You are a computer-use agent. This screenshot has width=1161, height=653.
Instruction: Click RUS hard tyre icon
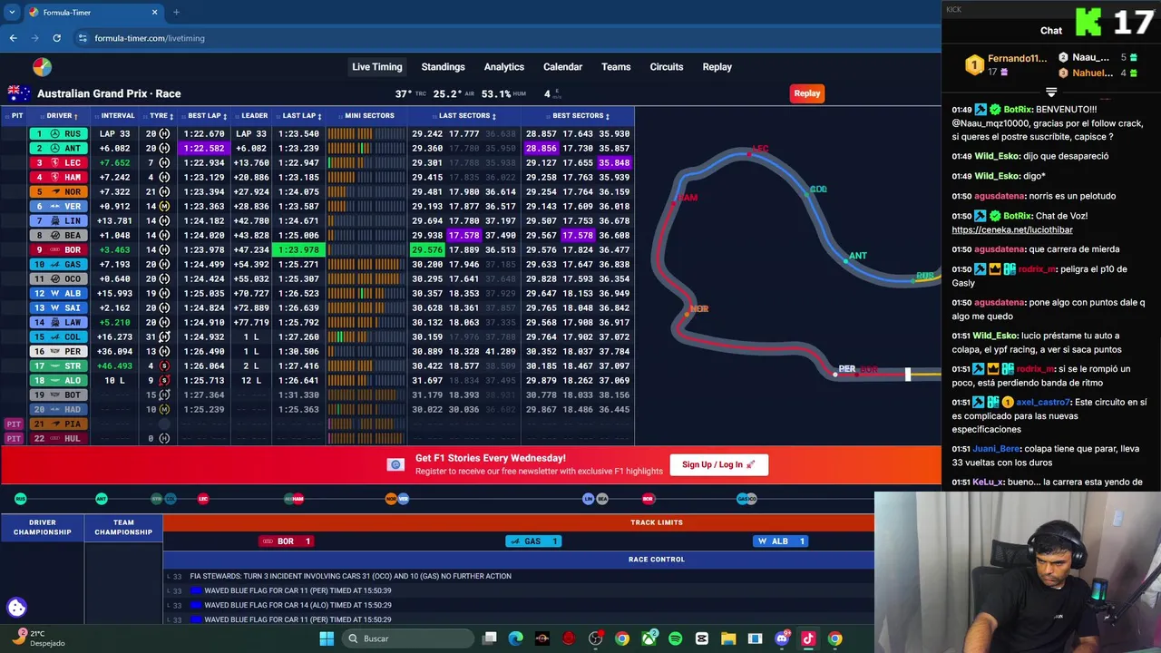pyautogui.click(x=164, y=134)
